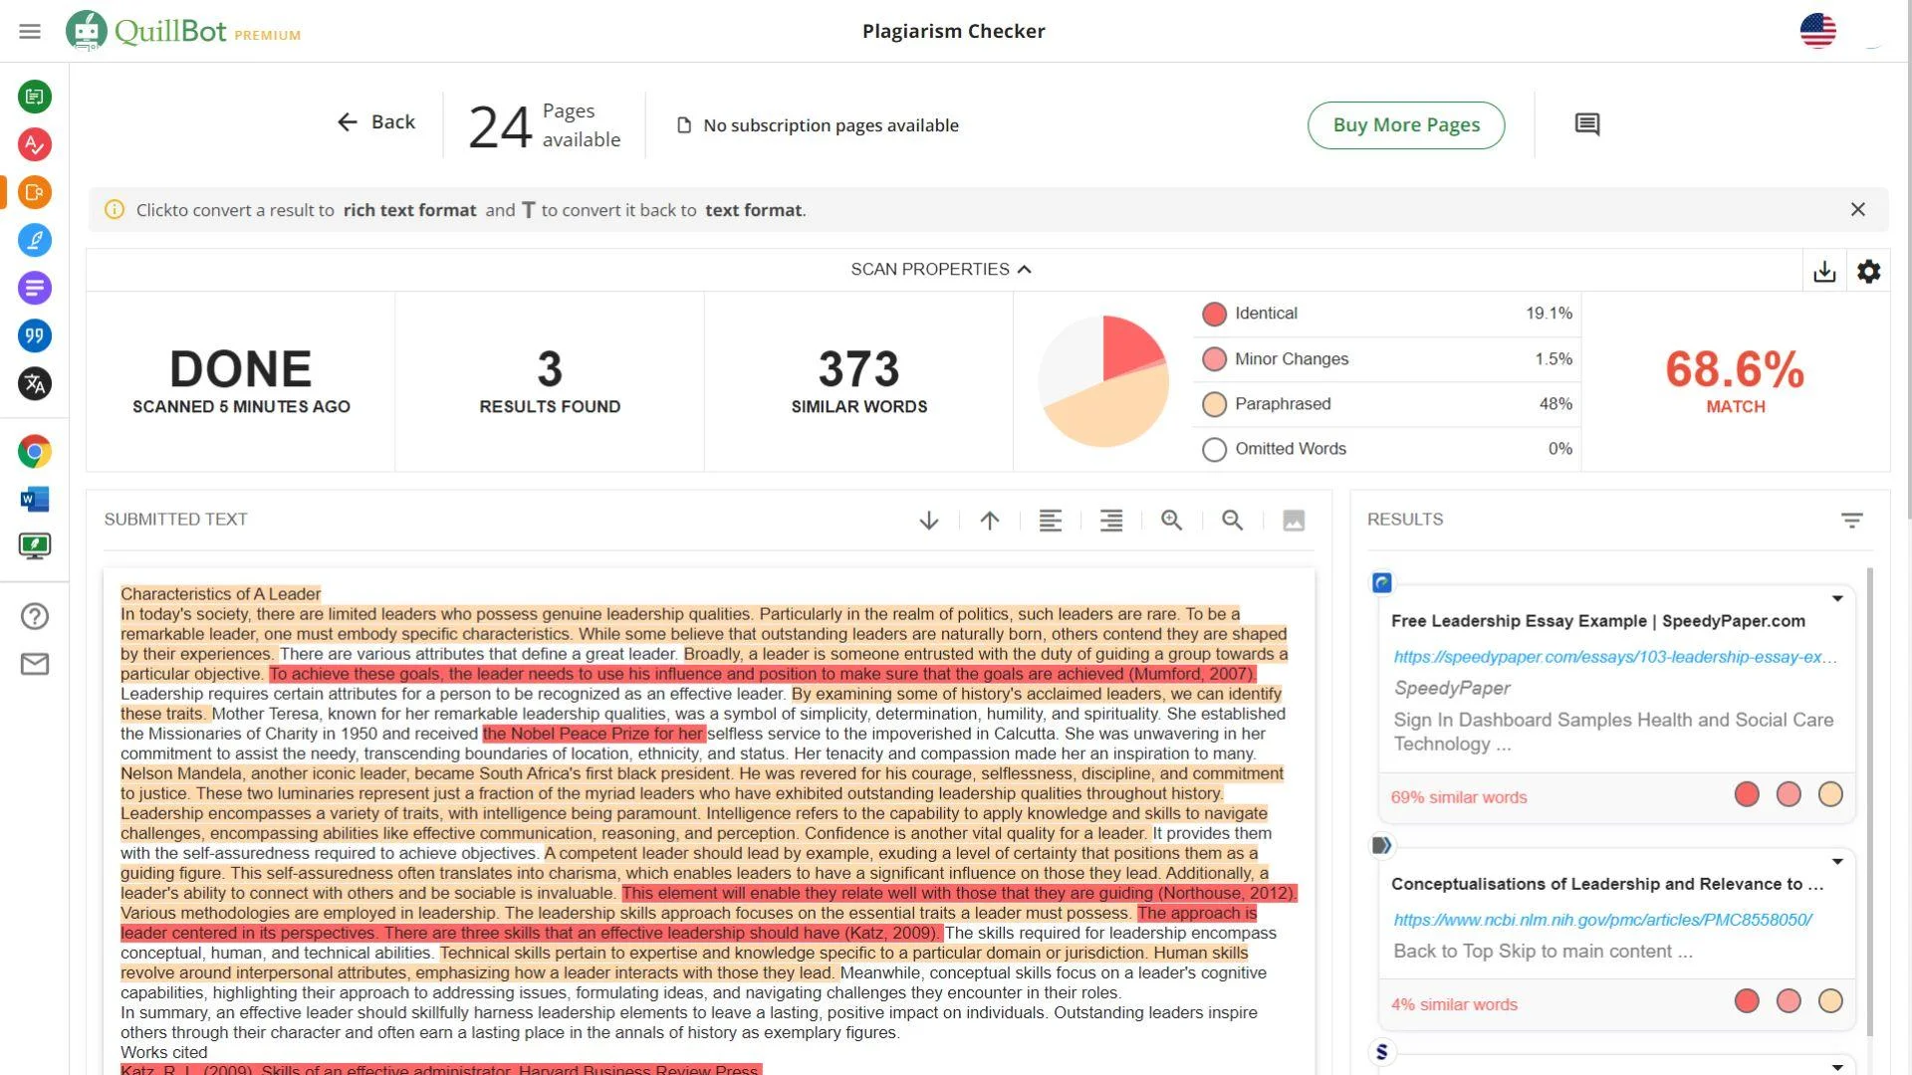
Task: Open scan settings via gear icon
Action: coord(1869,271)
